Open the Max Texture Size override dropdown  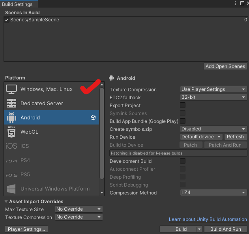[x=79, y=209]
